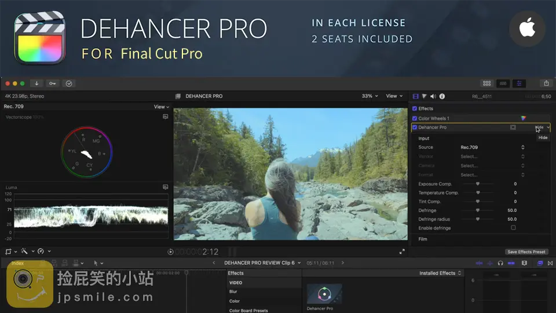Go to previous timeline history arrow
Viewport: 556px width, 313px height.
click(x=214, y=263)
